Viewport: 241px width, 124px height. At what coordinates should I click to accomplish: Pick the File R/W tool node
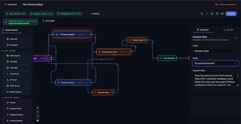tap(16, 62)
